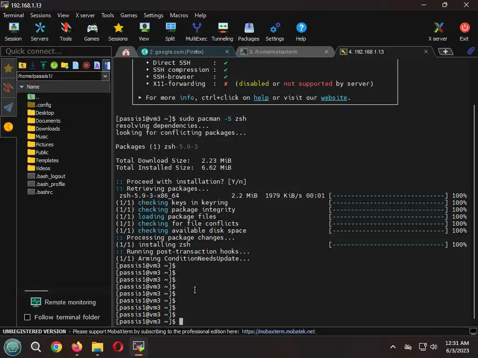The width and height of the screenshot is (478, 358).
Task: Open the Sessions star sidebar tab
Action: [x=8, y=68]
